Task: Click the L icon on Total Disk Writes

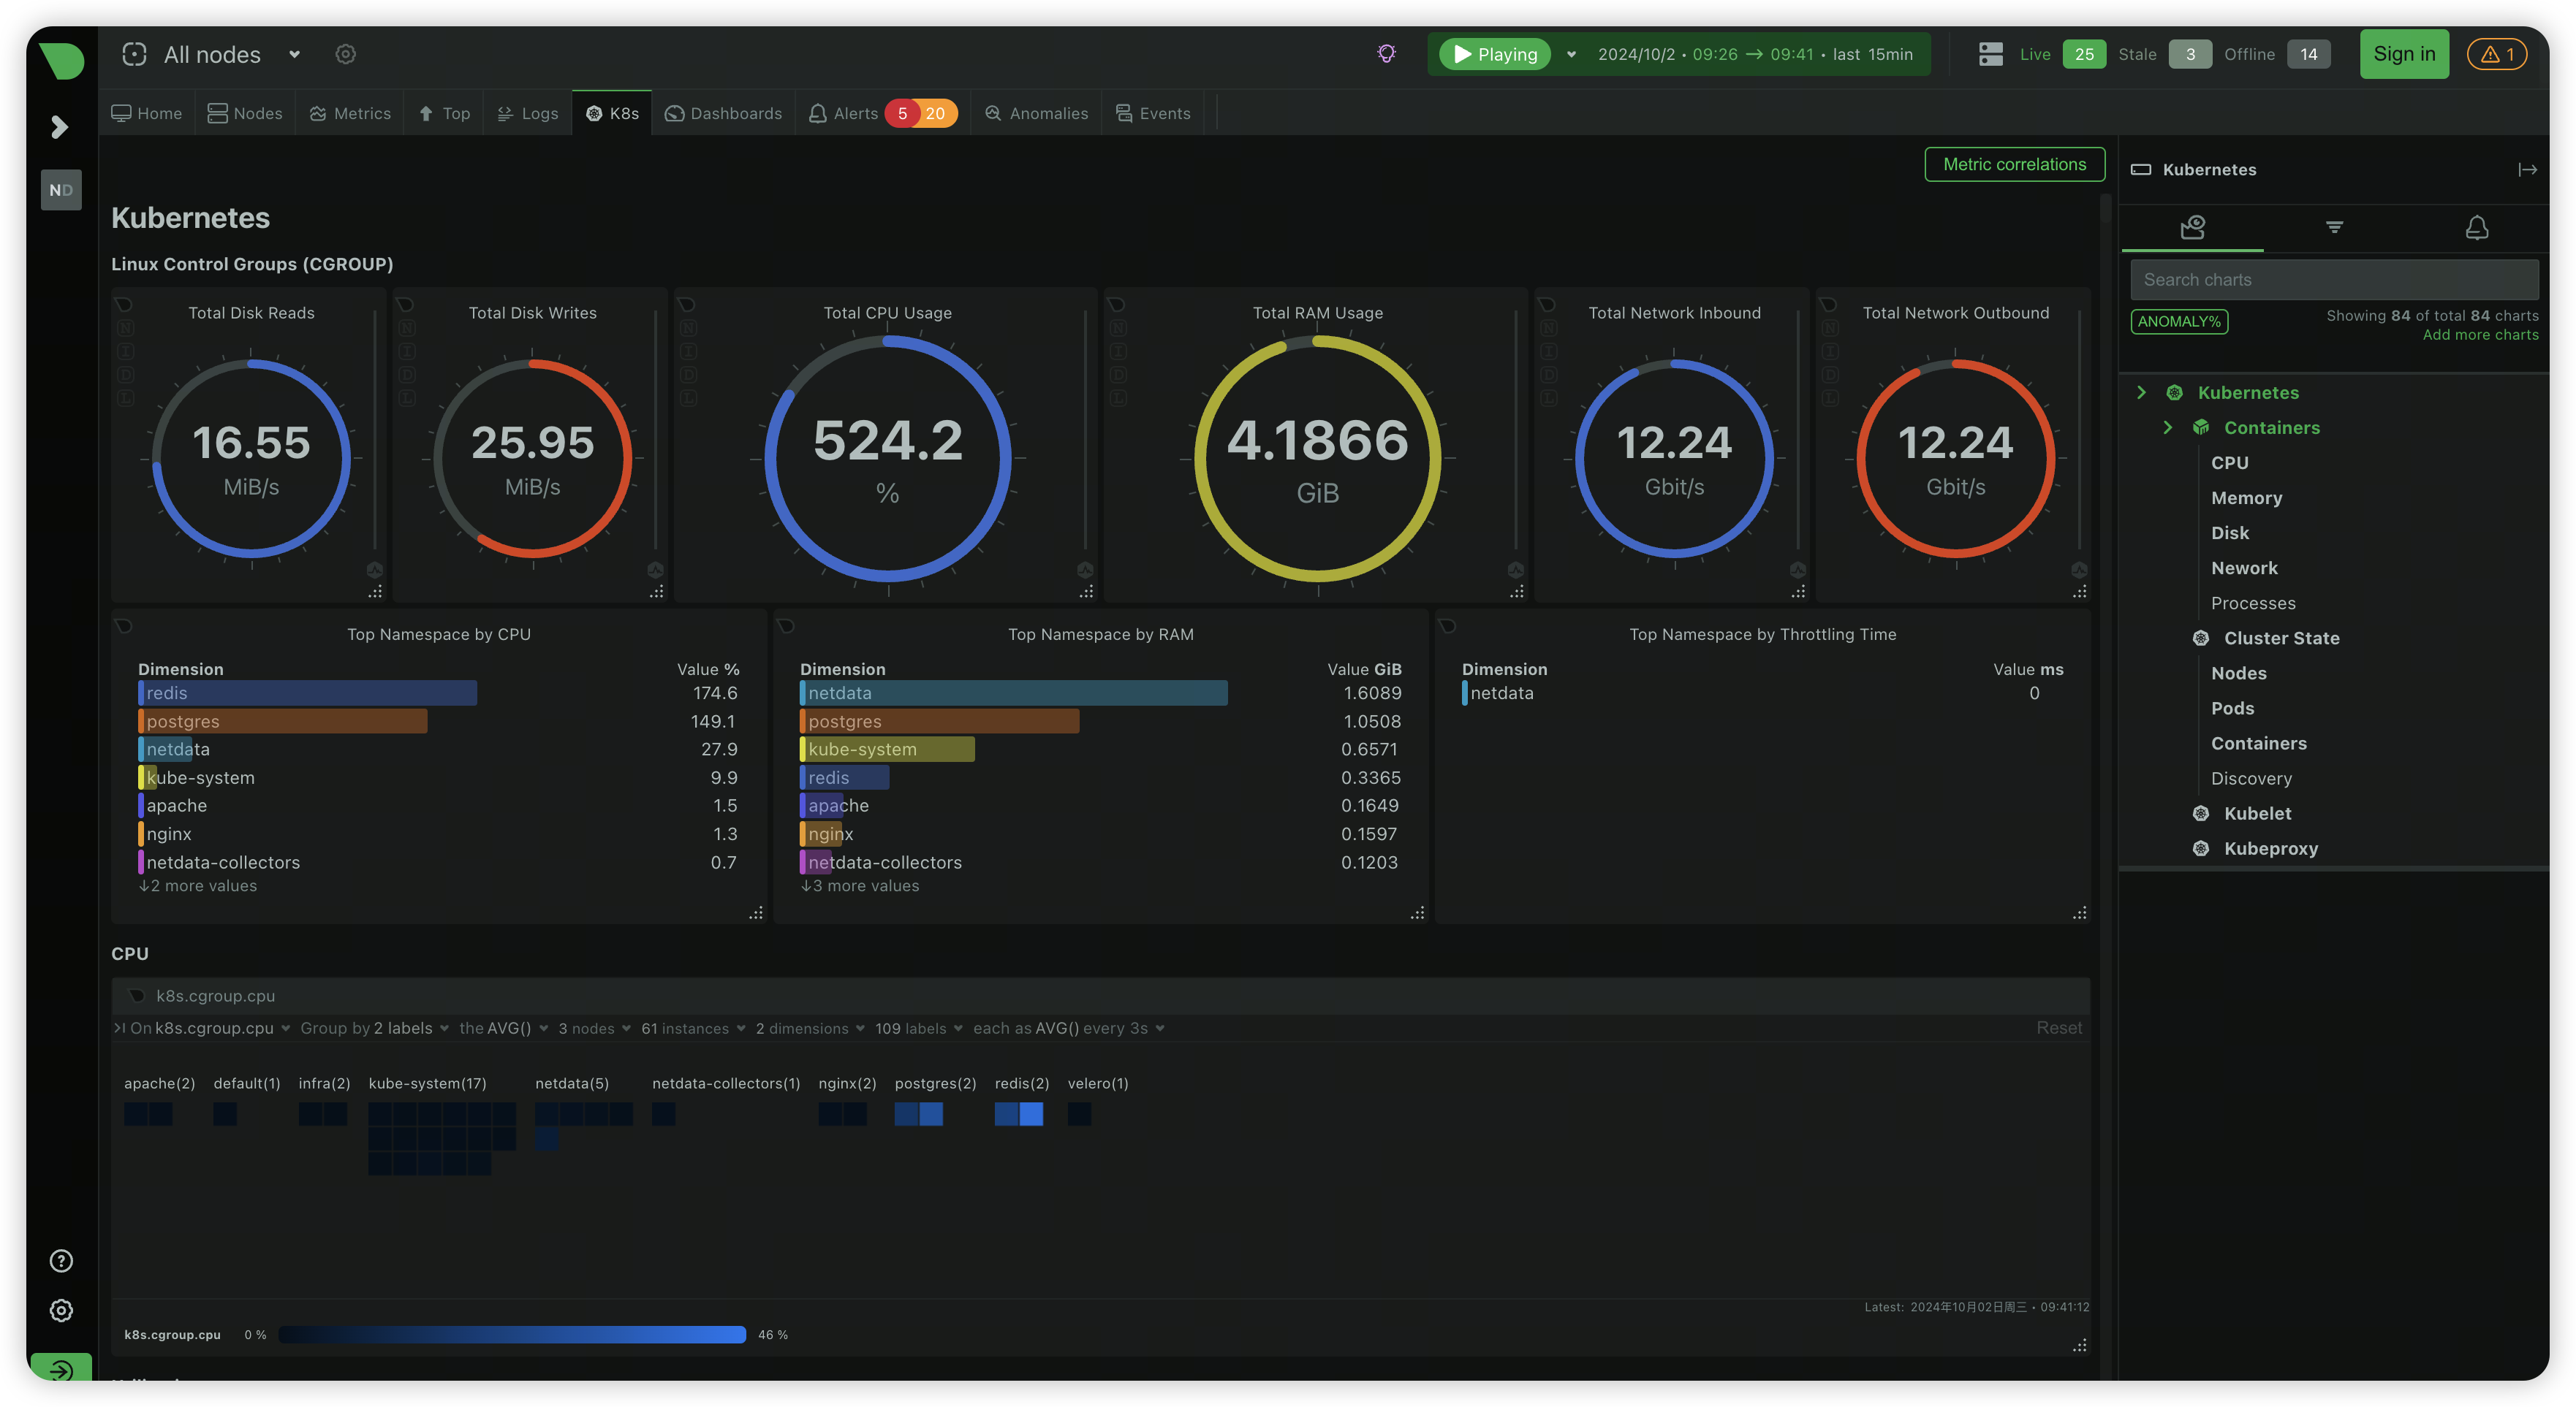Action: point(407,397)
